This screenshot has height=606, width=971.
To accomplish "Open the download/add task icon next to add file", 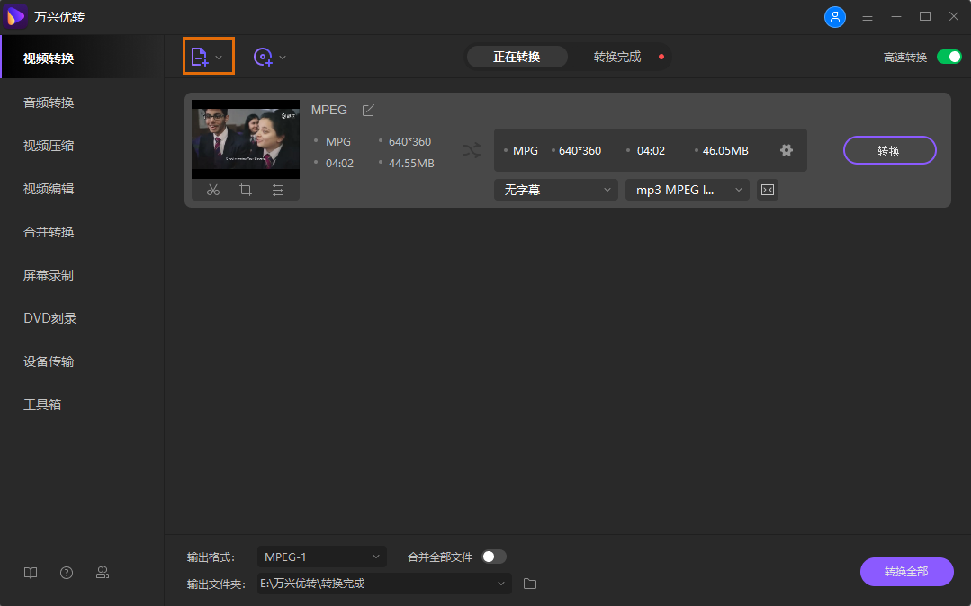I will [x=263, y=57].
